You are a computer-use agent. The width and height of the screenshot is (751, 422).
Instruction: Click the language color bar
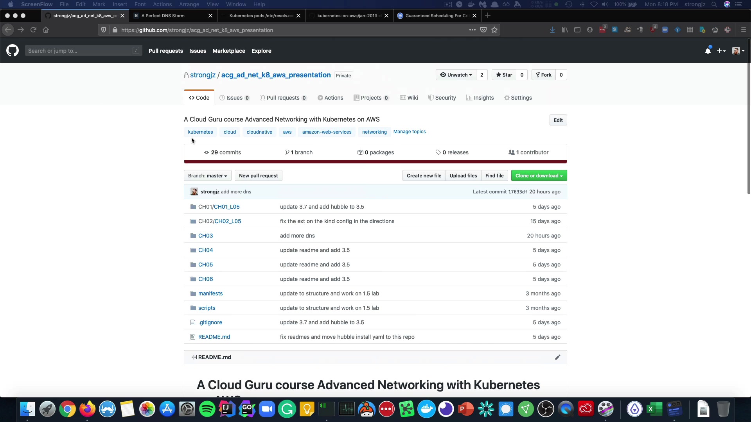tap(375, 162)
